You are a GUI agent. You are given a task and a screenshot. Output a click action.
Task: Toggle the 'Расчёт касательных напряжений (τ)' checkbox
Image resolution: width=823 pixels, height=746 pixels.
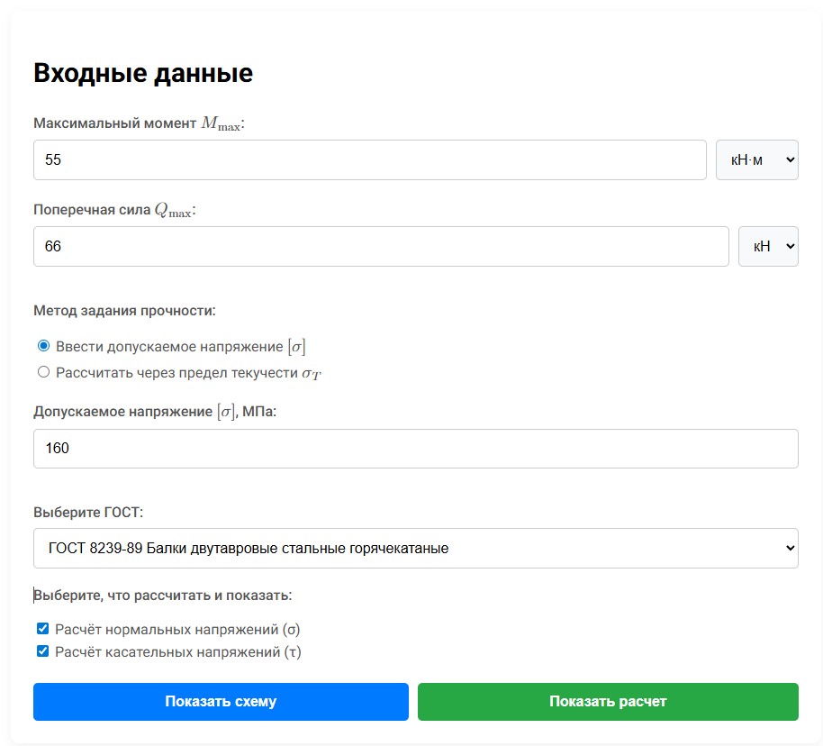pyautogui.click(x=42, y=650)
